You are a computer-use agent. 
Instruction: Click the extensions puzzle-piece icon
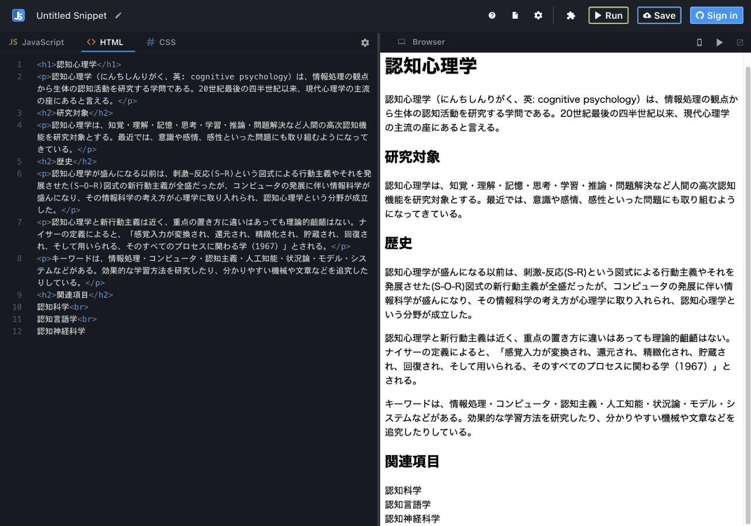tap(570, 15)
